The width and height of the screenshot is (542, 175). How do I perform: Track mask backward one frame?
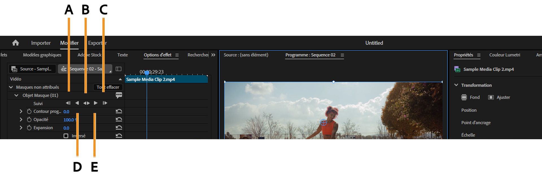[68, 103]
